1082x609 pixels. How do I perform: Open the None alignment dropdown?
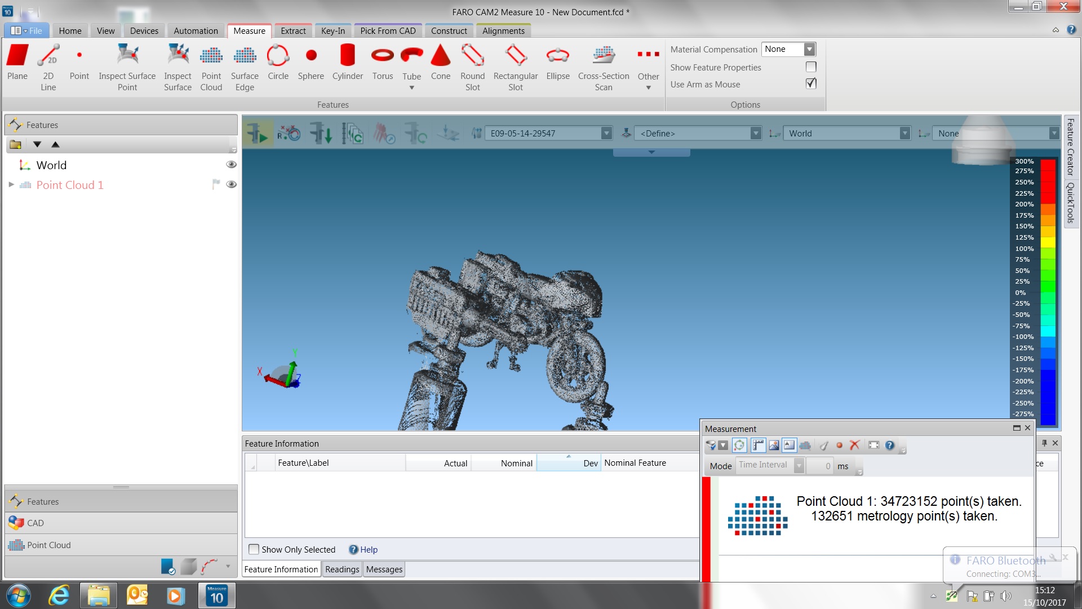point(1053,134)
